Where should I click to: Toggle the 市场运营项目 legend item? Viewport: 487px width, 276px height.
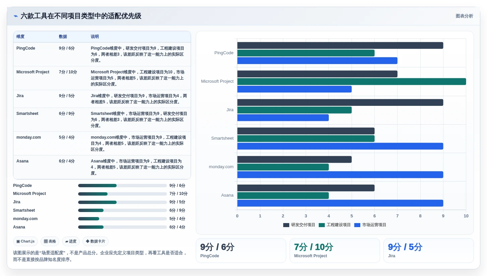pyautogui.click(x=370, y=225)
